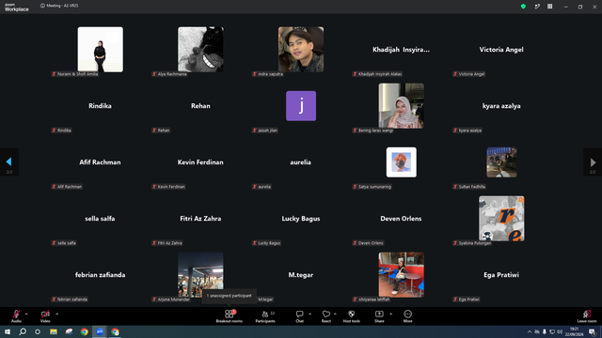Expand video options arrow next to Video
The height and width of the screenshot is (338, 602).
click(x=56, y=314)
